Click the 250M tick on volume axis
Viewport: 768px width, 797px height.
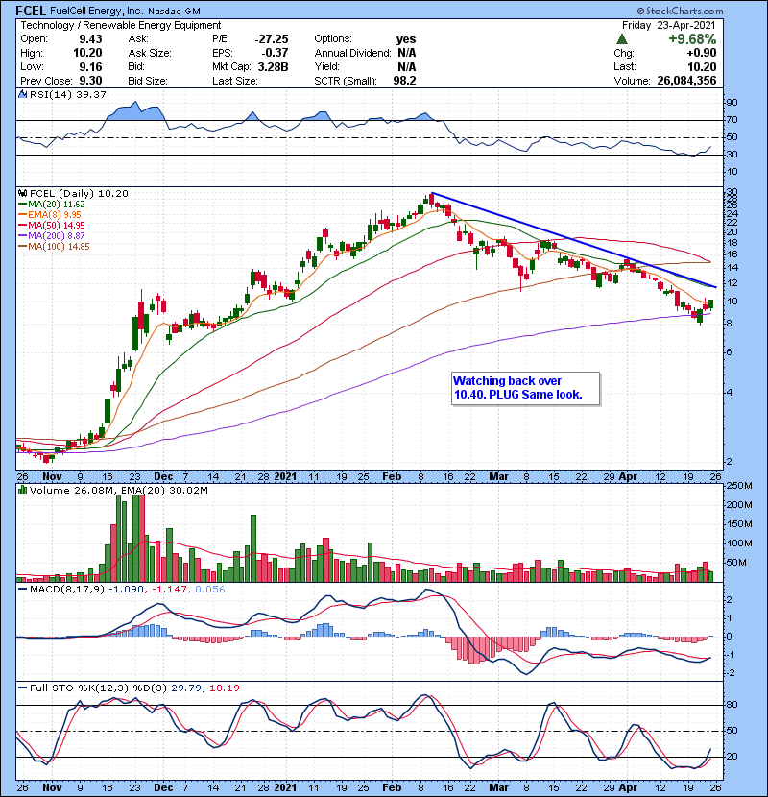(739, 486)
